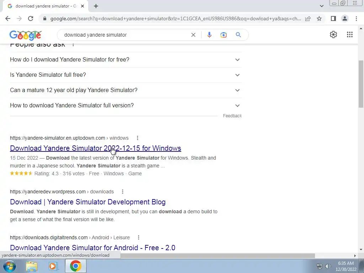Open 'Download Yandere Simulator for Android' result
Viewport: 364px width, 273px height.
click(93, 248)
